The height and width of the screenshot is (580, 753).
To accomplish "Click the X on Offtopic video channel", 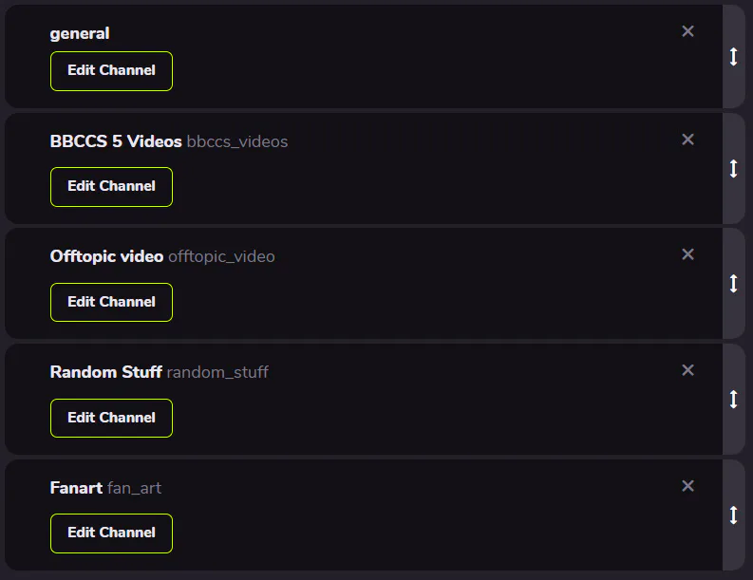I will click(688, 254).
